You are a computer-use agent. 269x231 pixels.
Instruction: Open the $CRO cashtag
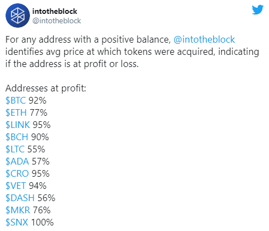coord(17,173)
